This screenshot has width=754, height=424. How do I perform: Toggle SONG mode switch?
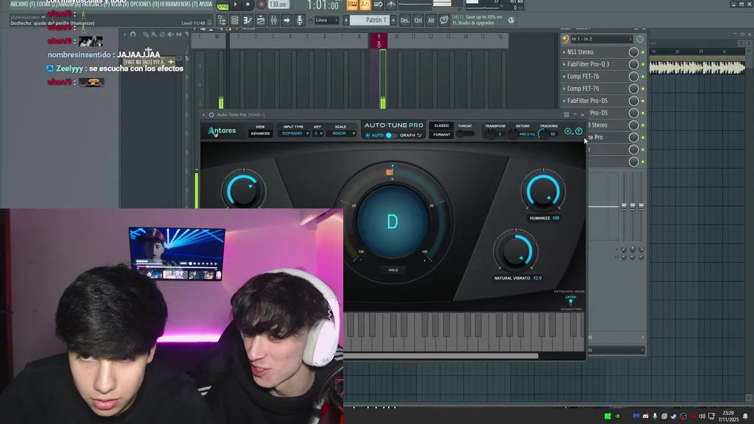[x=223, y=6]
